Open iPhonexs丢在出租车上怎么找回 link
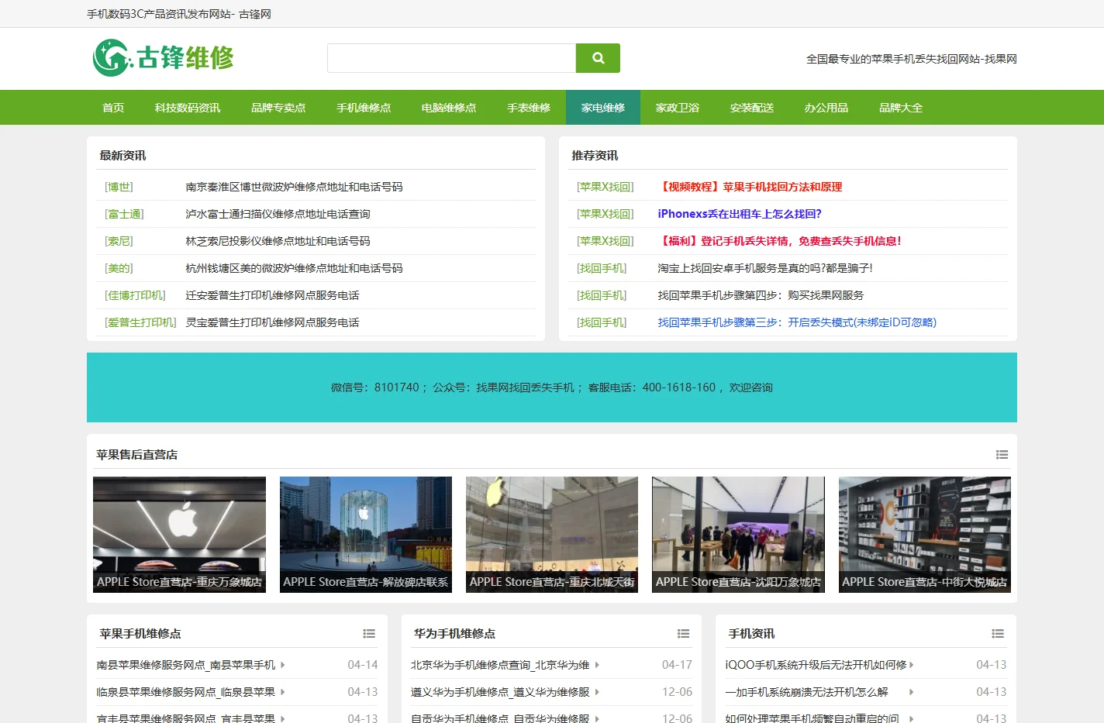 740,214
